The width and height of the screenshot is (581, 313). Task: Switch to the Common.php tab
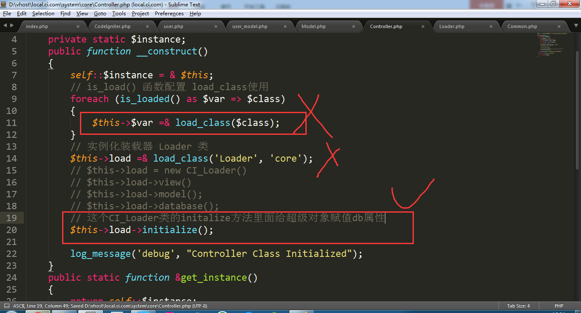click(x=522, y=26)
